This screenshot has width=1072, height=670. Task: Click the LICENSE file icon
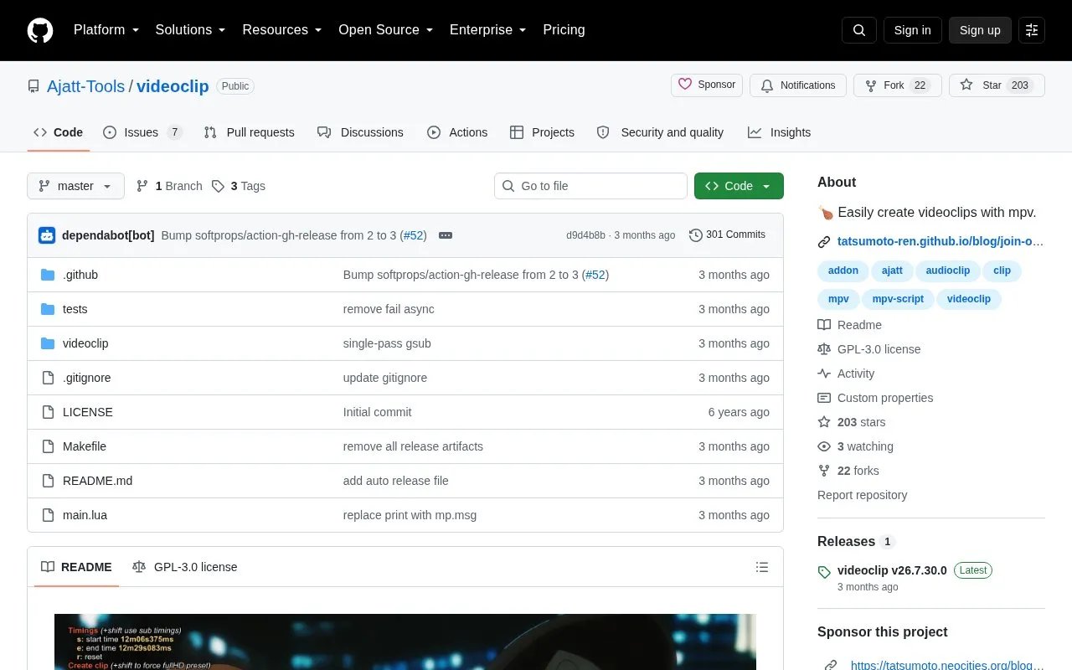[x=48, y=412]
